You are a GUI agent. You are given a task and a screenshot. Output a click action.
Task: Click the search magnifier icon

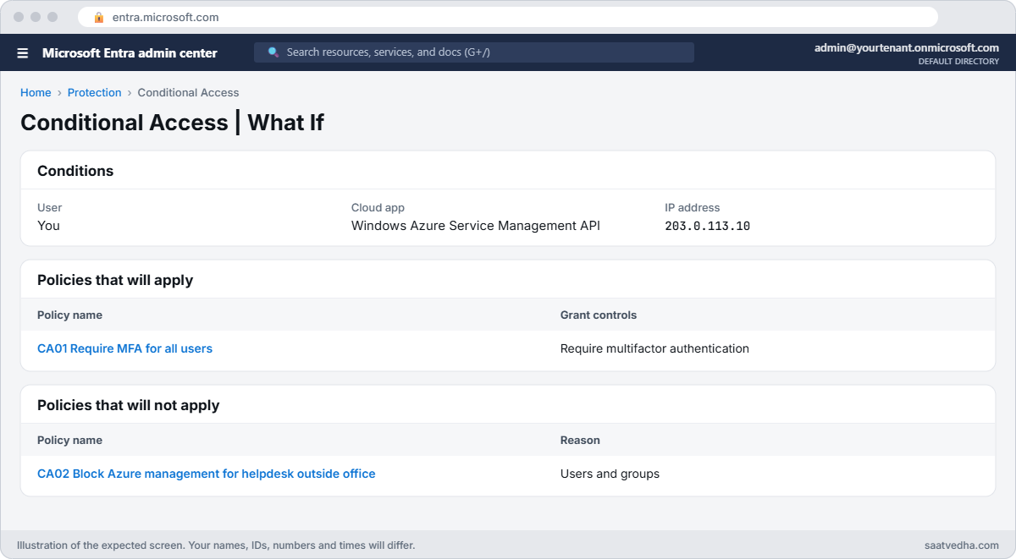coord(273,52)
